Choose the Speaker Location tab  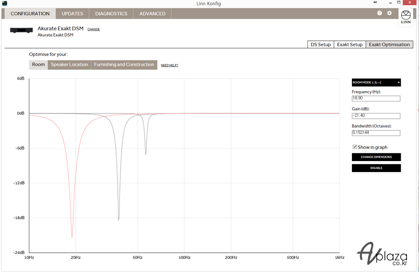coord(70,64)
